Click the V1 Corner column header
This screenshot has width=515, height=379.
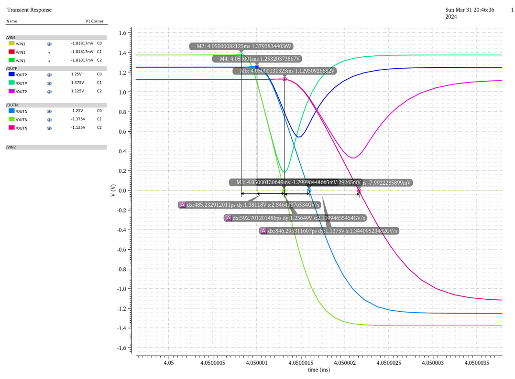point(94,21)
